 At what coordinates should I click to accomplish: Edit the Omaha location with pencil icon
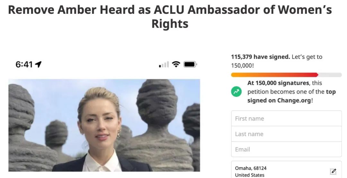click(333, 171)
